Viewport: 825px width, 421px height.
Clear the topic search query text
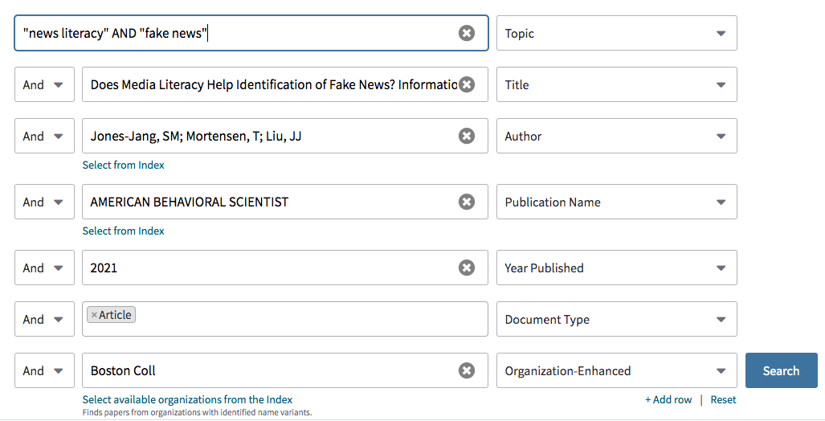click(467, 33)
